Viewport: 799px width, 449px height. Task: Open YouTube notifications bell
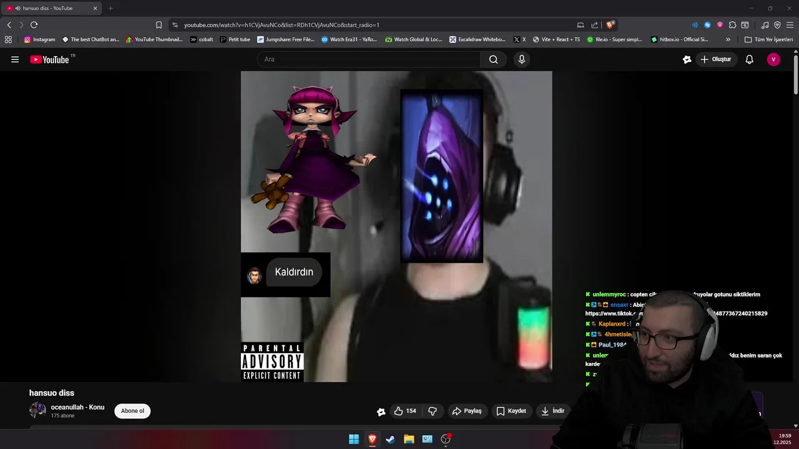(x=750, y=59)
